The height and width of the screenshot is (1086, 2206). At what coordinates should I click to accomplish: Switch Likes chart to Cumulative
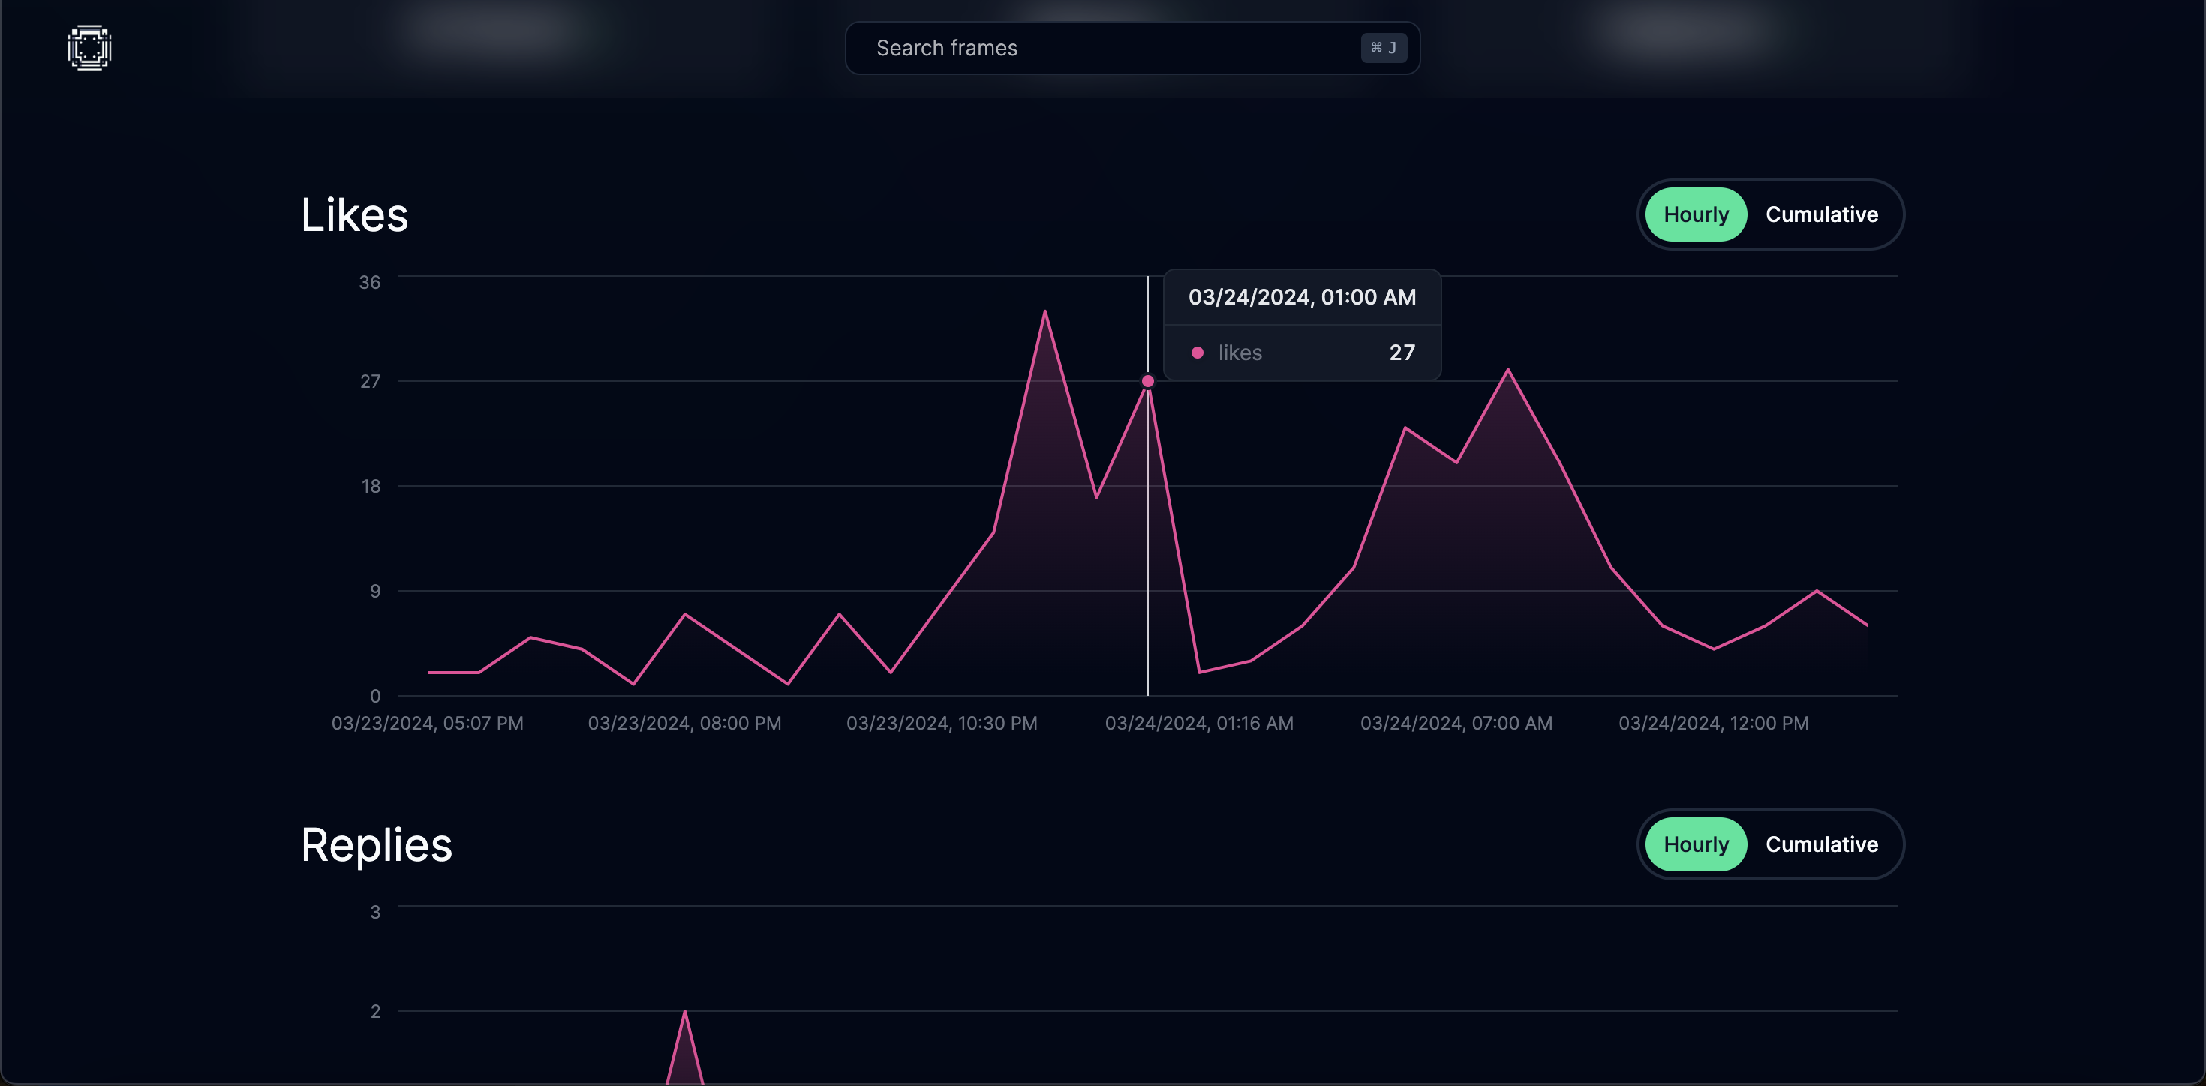[x=1822, y=214]
